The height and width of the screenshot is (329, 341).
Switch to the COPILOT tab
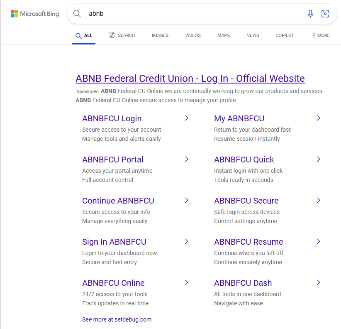point(285,35)
